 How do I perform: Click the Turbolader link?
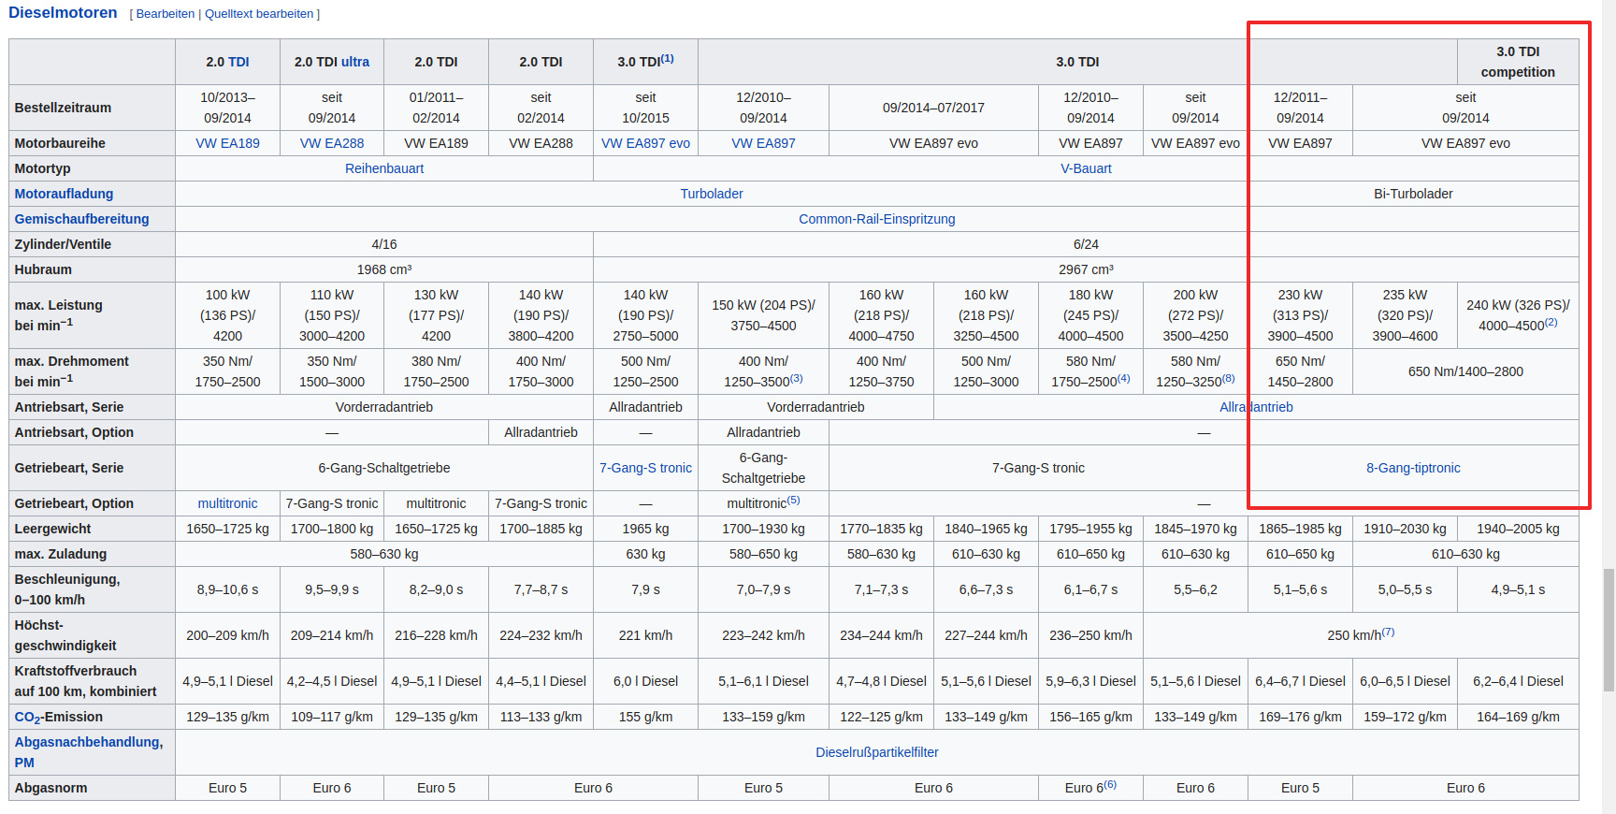pyautogui.click(x=712, y=194)
